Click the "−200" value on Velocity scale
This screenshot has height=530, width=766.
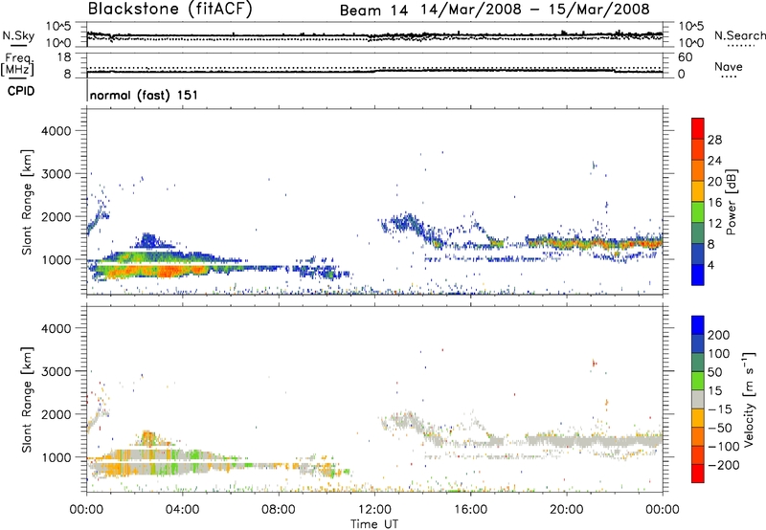(x=724, y=465)
